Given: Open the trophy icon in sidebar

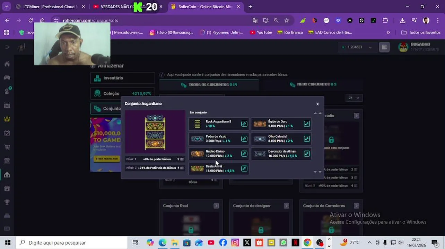Looking at the screenshot, I should tap(7, 202).
